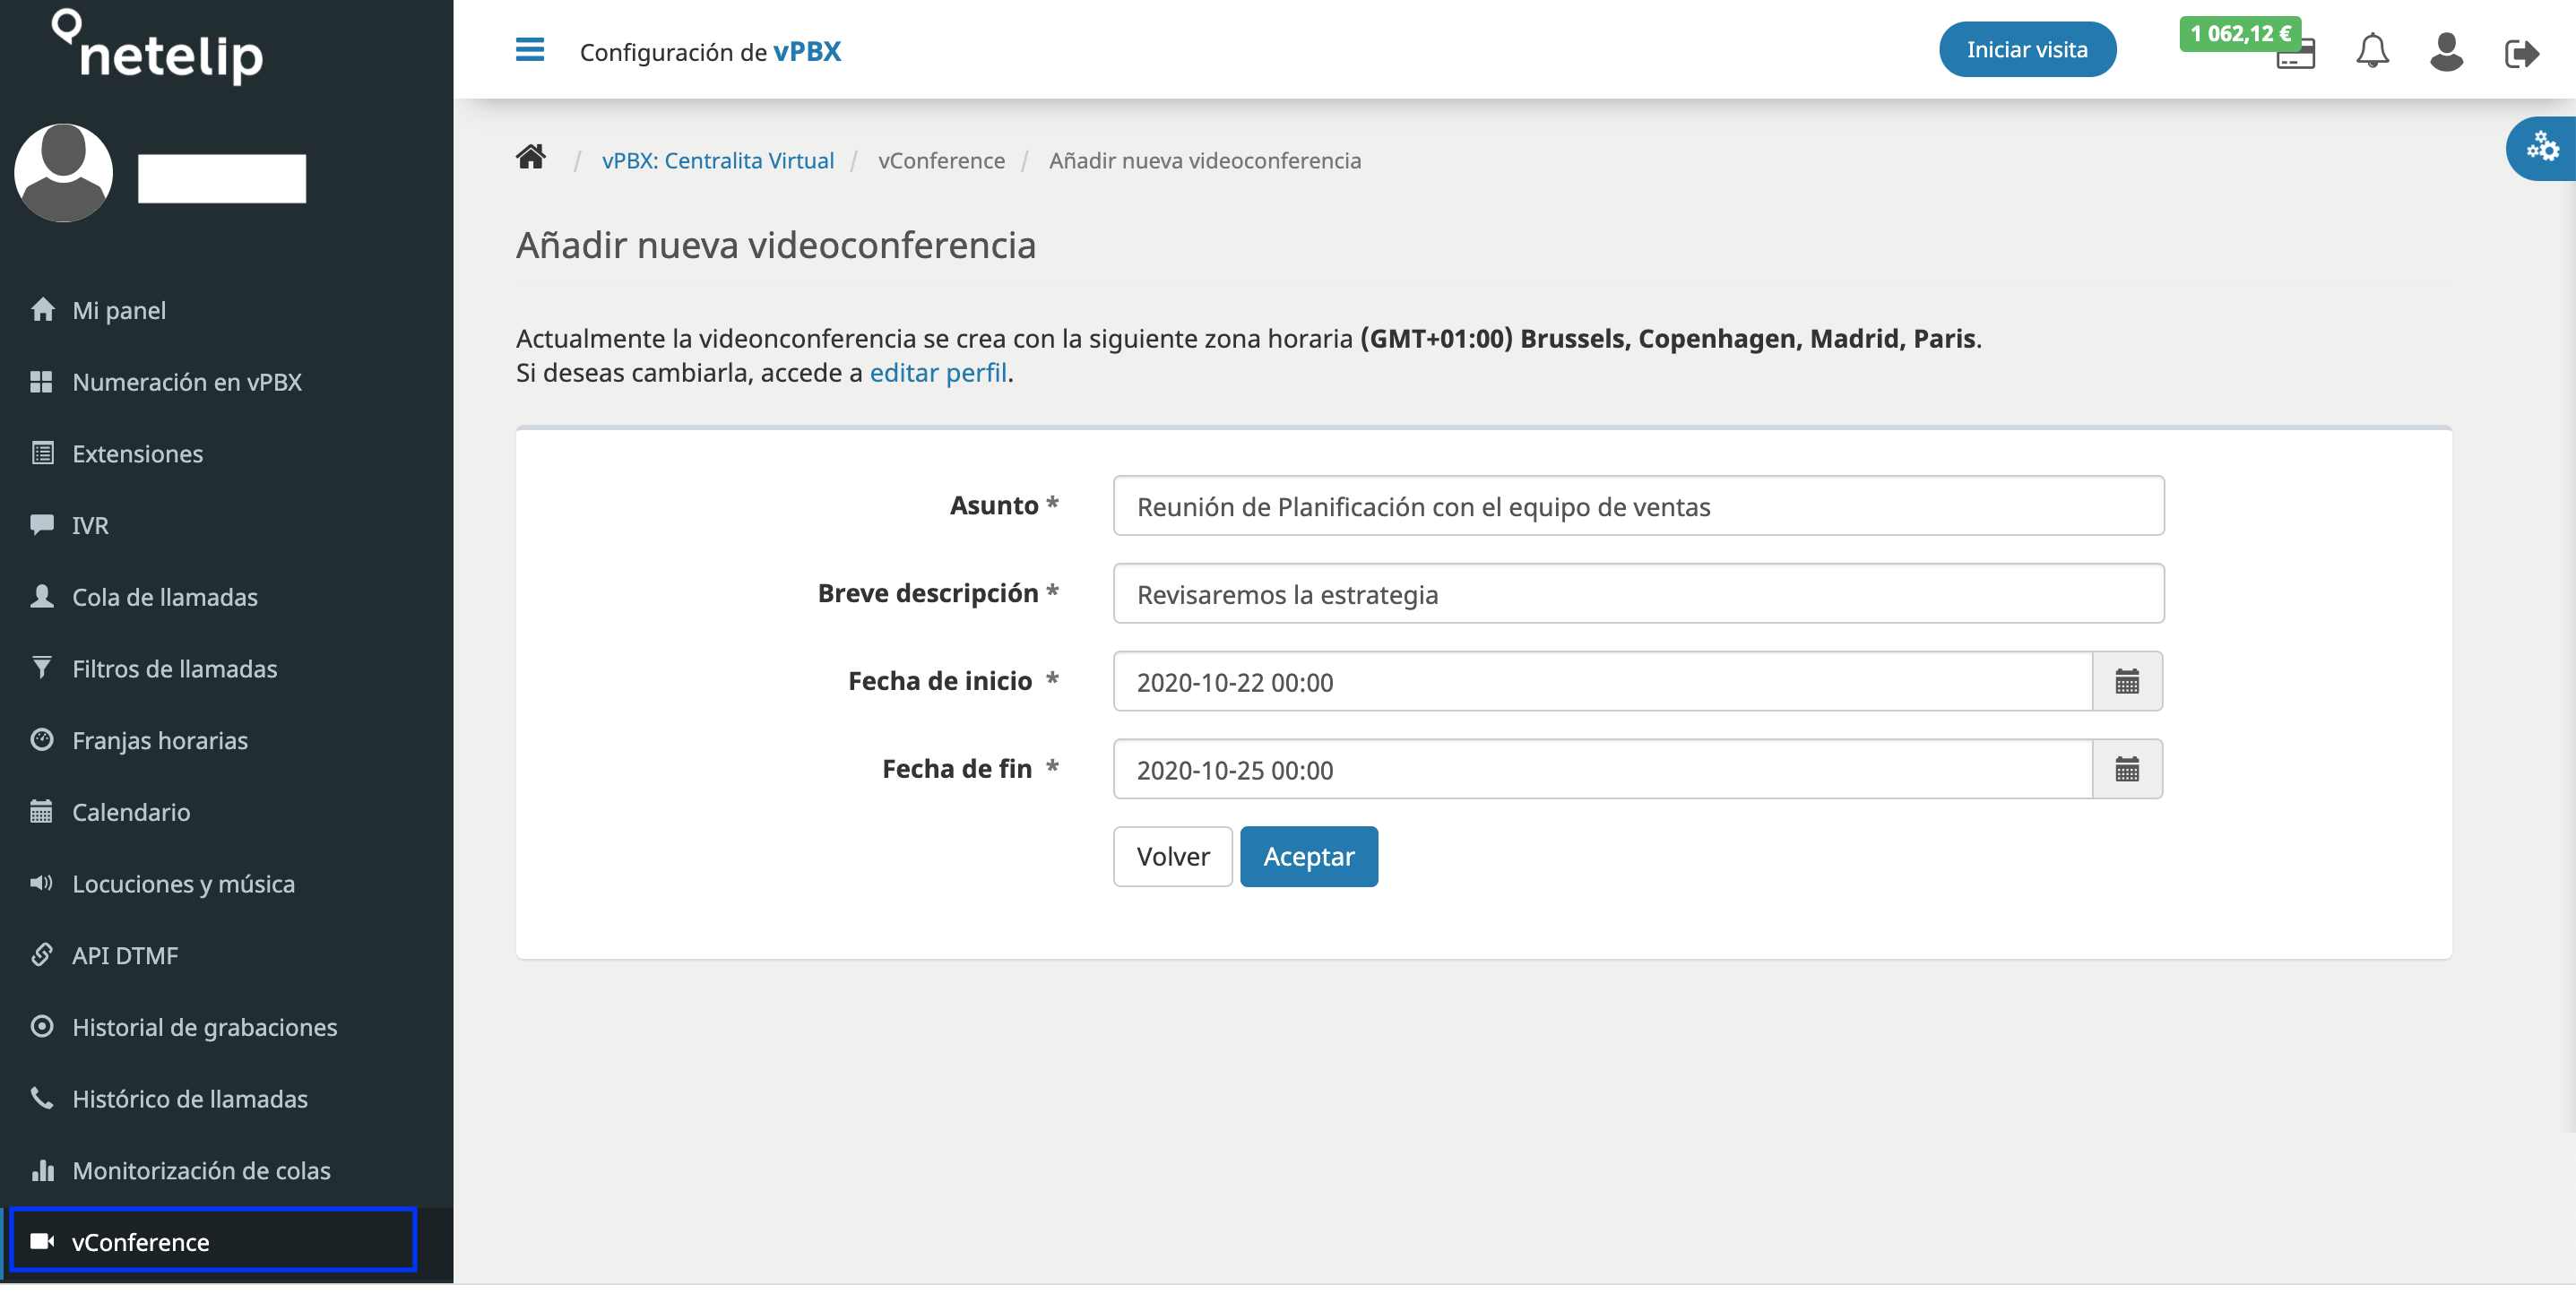The height and width of the screenshot is (1294, 2576).
Task: Open the user account icon
Action: (2446, 51)
